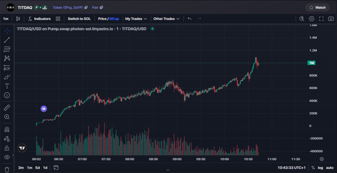Select the brush drawing tool
337x173 pixels.
pos(7,77)
